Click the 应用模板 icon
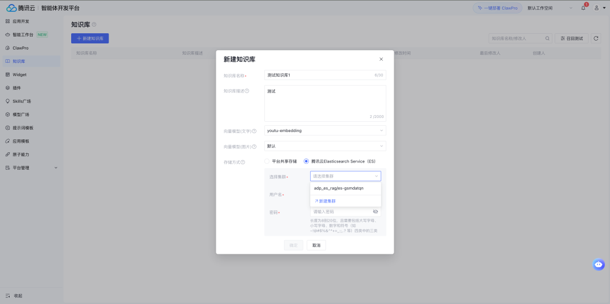This screenshot has height=304, width=610. 8,142
